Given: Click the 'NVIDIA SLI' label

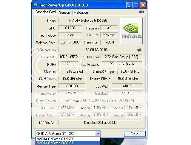Looking at the screenshot, I should tap(47, 123).
